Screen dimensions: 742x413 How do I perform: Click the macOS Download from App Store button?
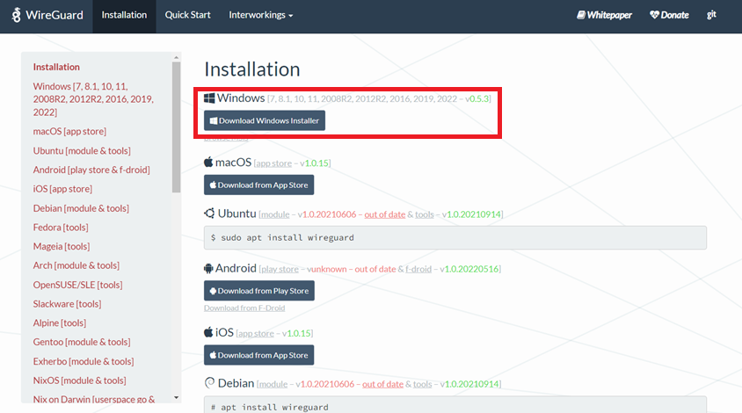[258, 185]
